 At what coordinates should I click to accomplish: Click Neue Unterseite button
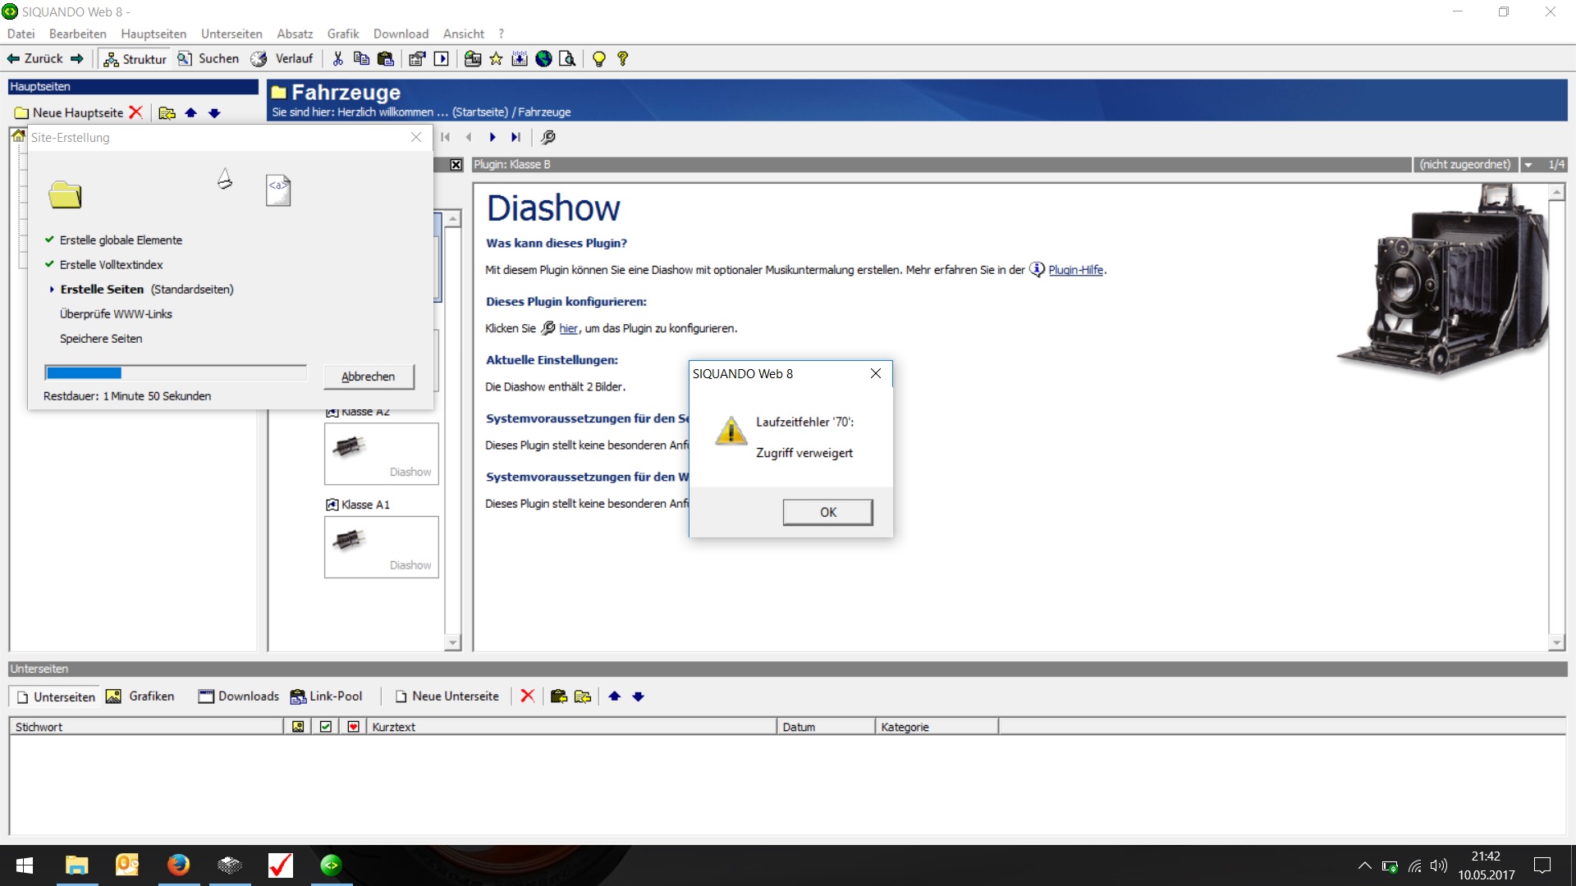pos(447,696)
